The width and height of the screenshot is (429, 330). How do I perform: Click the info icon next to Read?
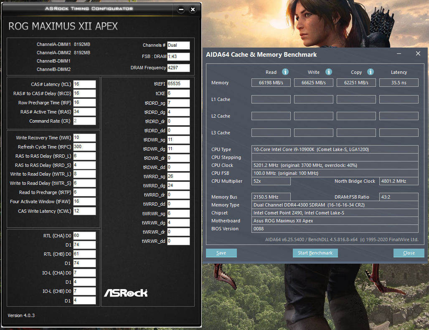click(286, 72)
